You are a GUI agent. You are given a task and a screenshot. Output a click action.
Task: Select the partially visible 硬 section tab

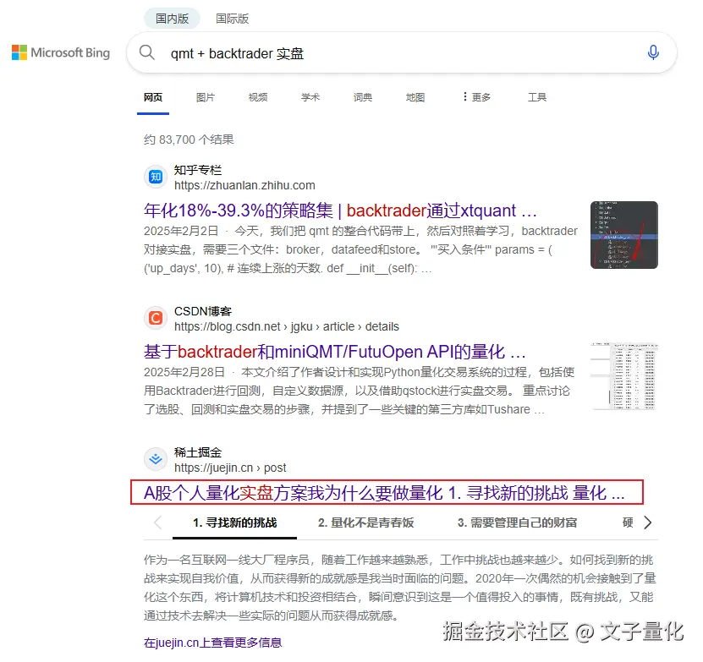628,522
